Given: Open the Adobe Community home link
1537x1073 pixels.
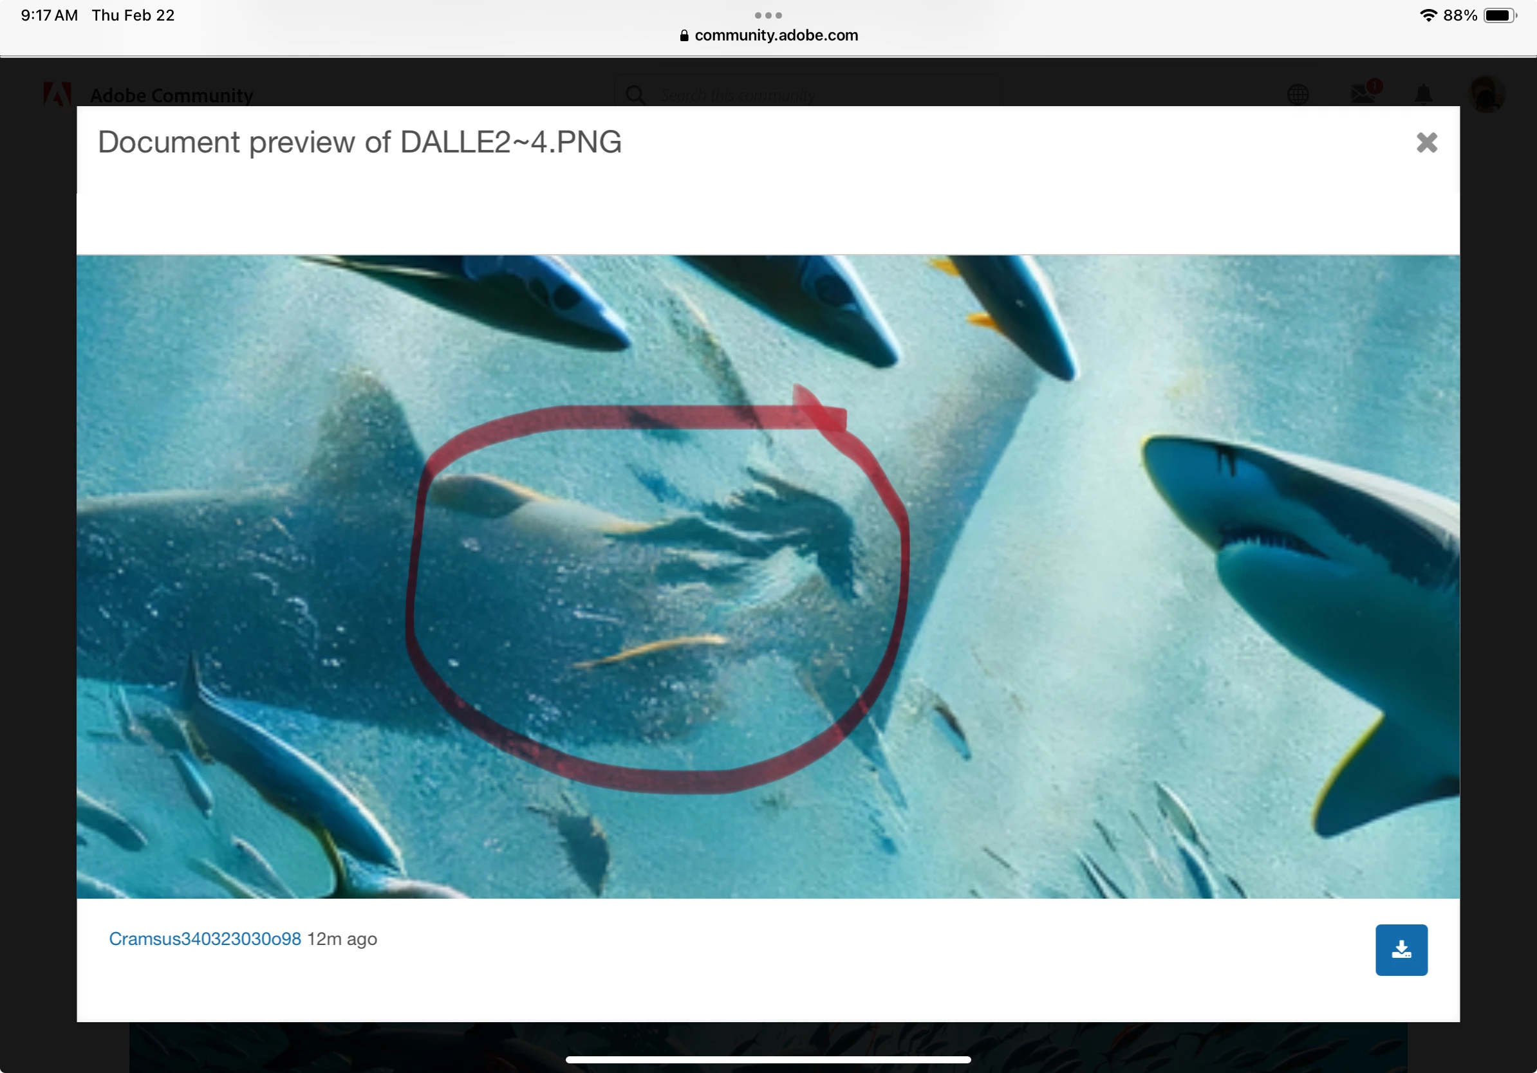Looking at the screenshot, I should (171, 95).
